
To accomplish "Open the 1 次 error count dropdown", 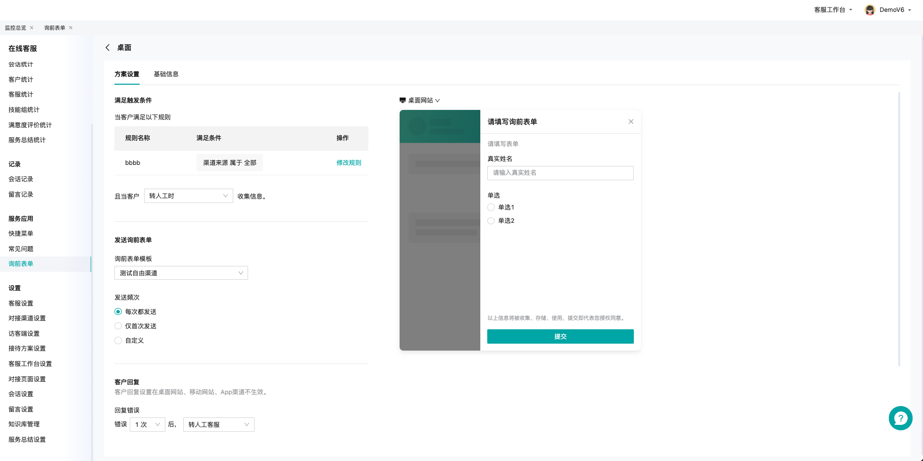I will [147, 424].
